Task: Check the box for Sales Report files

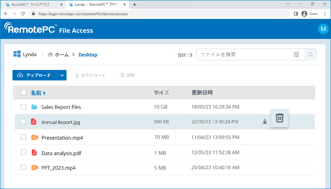Action: pyautogui.click(x=24, y=107)
